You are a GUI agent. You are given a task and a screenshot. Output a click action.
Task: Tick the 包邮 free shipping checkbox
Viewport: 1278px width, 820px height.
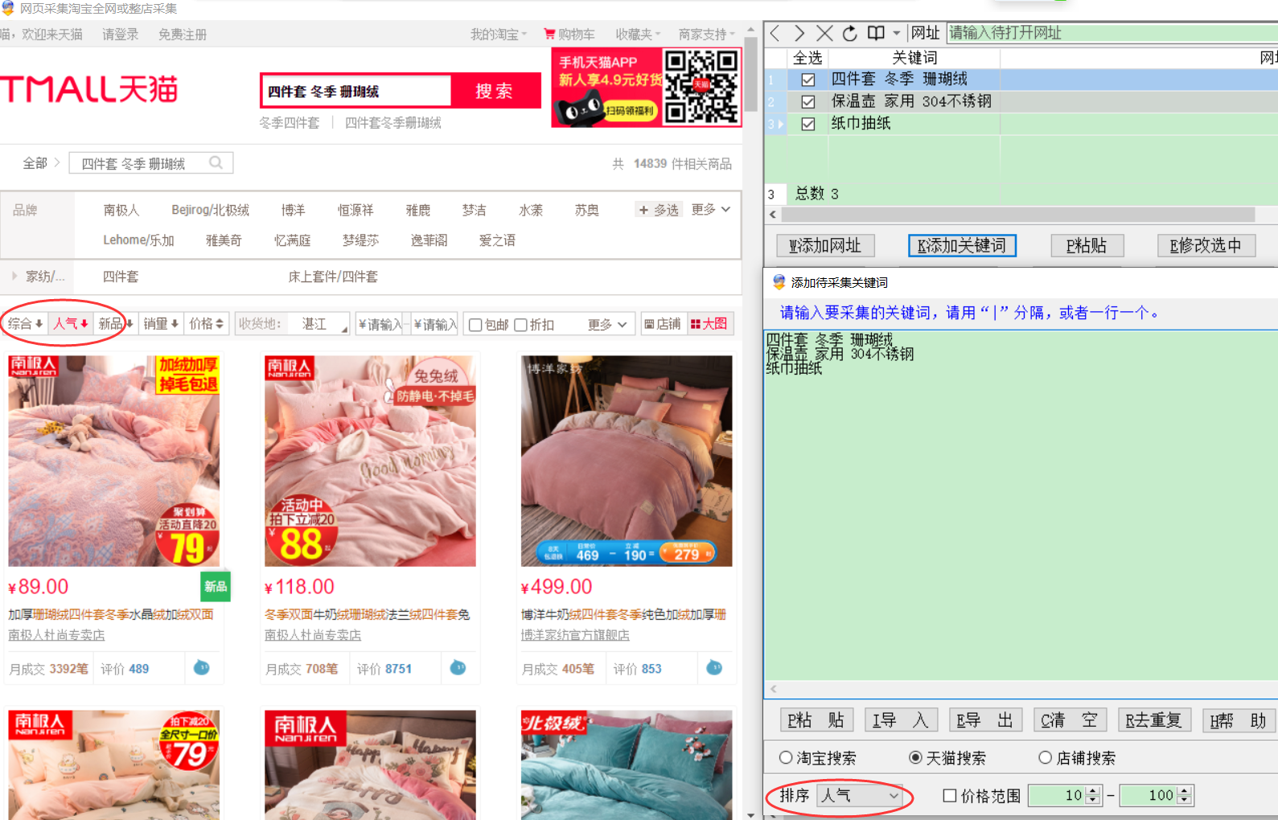click(x=475, y=325)
